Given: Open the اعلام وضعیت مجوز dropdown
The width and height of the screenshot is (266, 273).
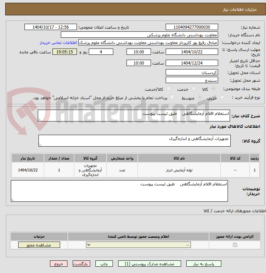Looking at the screenshot, I should click(x=138, y=245).
